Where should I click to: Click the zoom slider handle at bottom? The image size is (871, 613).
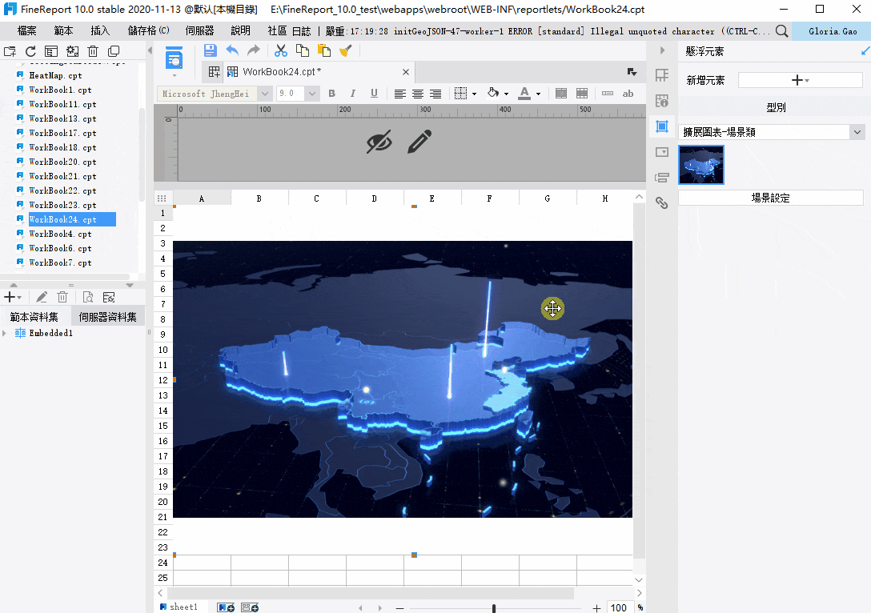(494, 608)
